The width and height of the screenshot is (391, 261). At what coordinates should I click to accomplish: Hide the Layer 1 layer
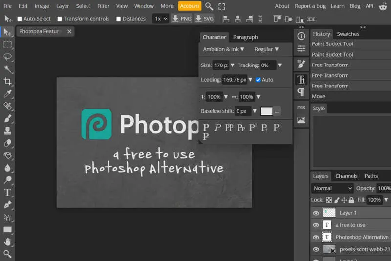pos(316,213)
